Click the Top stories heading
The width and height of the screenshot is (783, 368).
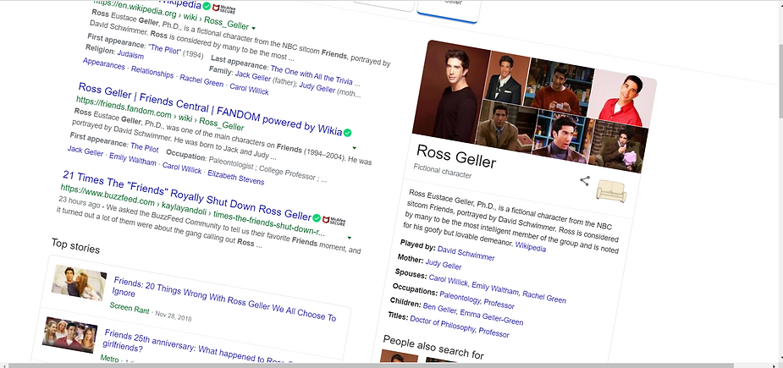click(75, 245)
